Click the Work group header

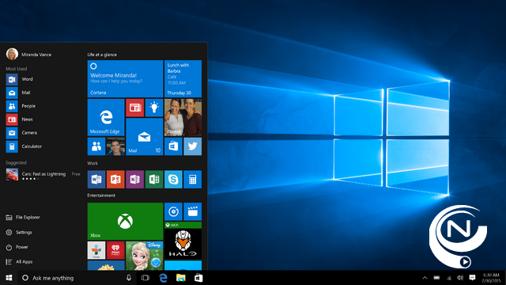pyautogui.click(x=93, y=163)
